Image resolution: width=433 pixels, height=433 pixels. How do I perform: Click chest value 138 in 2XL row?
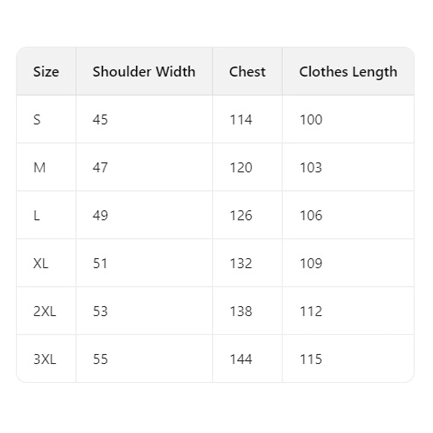tap(241, 311)
